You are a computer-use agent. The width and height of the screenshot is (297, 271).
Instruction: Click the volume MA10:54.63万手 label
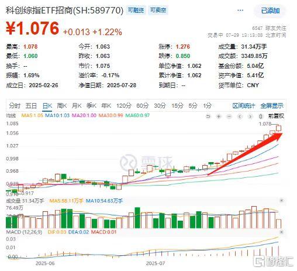[104, 201]
